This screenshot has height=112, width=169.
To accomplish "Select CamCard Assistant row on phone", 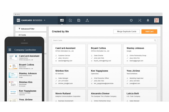I will tap(25, 58).
